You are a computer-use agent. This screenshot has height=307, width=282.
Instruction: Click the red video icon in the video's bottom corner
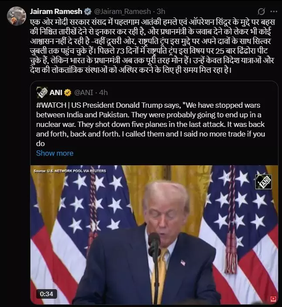click(x=273, y=299)
